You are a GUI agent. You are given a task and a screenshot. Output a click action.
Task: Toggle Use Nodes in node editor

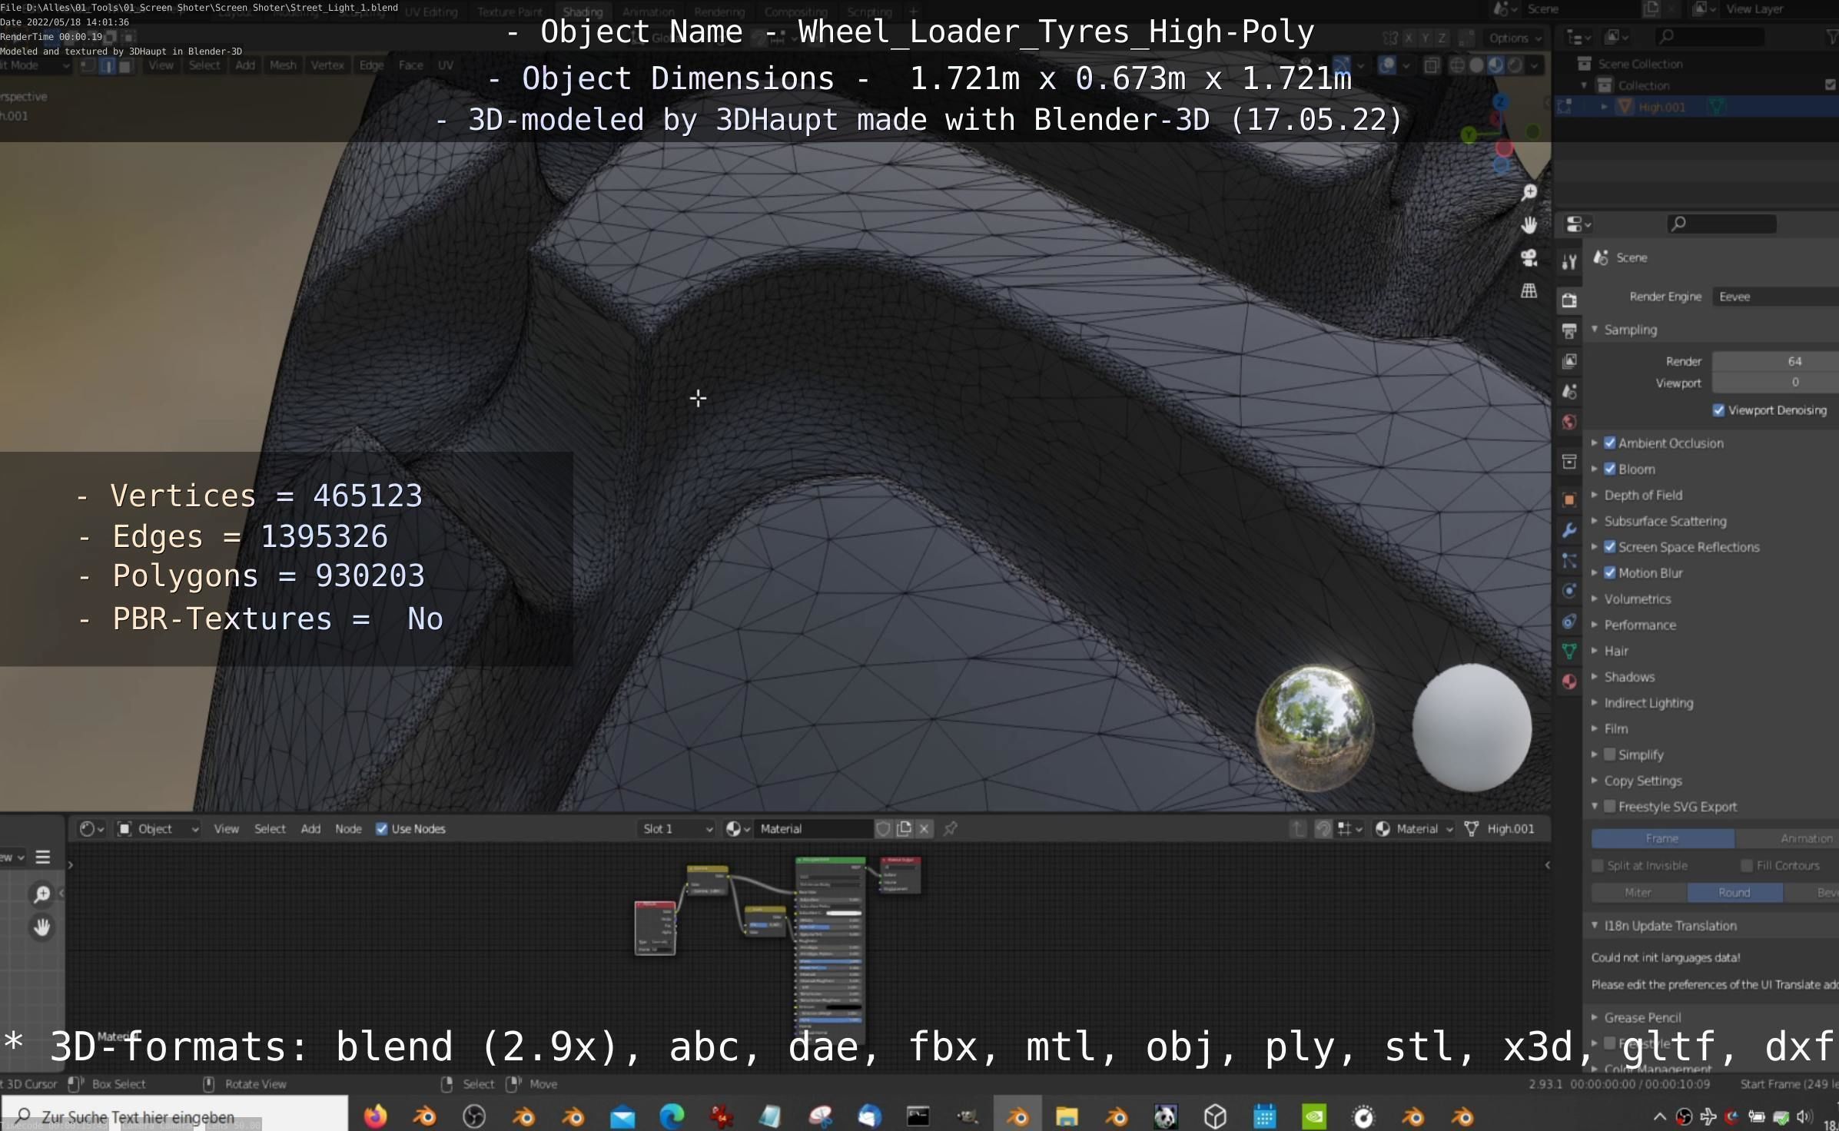pyautogui.click(x=382, y=828)
